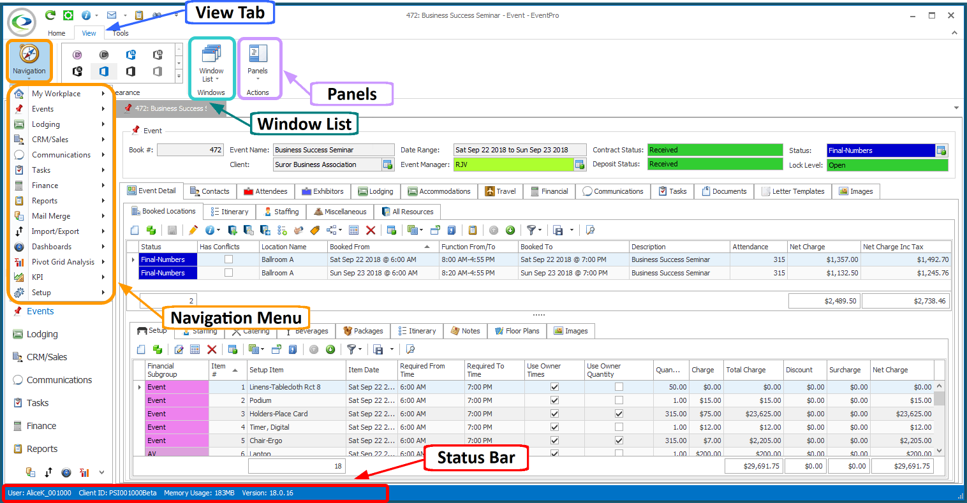This screenshot has height=503, width=967.
Task: Click the edit note icon in Setup toolbar
Action: (179, 349)
